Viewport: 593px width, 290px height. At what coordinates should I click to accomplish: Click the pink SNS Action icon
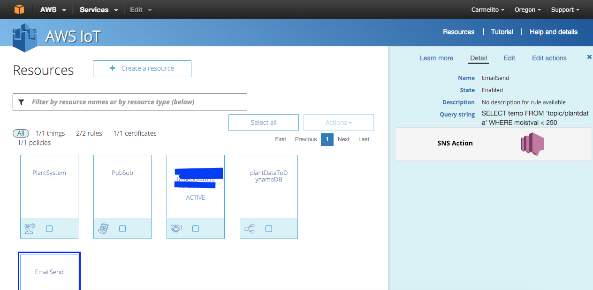click(x=532, y=143)
